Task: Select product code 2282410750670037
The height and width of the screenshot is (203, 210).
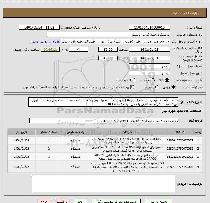Action: click(180, 140)
